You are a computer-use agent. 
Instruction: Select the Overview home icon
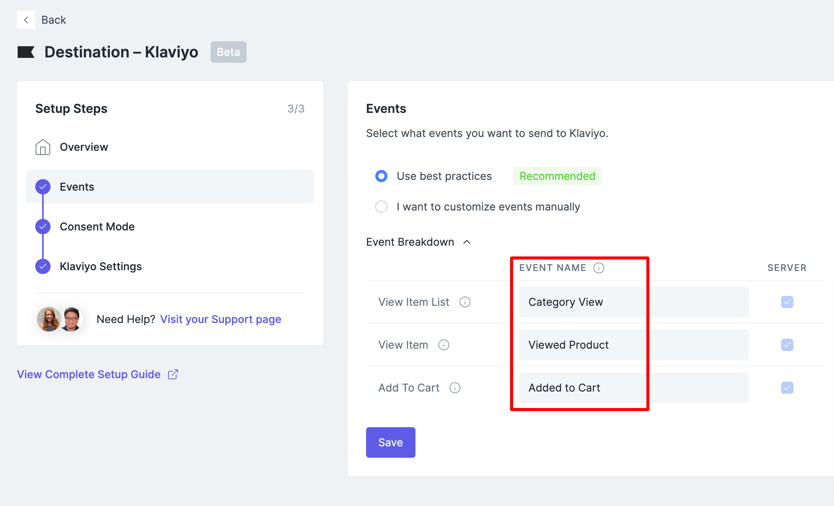[43, 147]
